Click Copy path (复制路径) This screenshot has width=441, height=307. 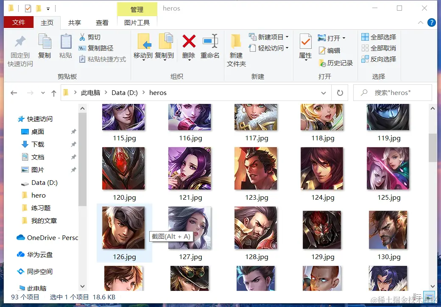point(96,48)
